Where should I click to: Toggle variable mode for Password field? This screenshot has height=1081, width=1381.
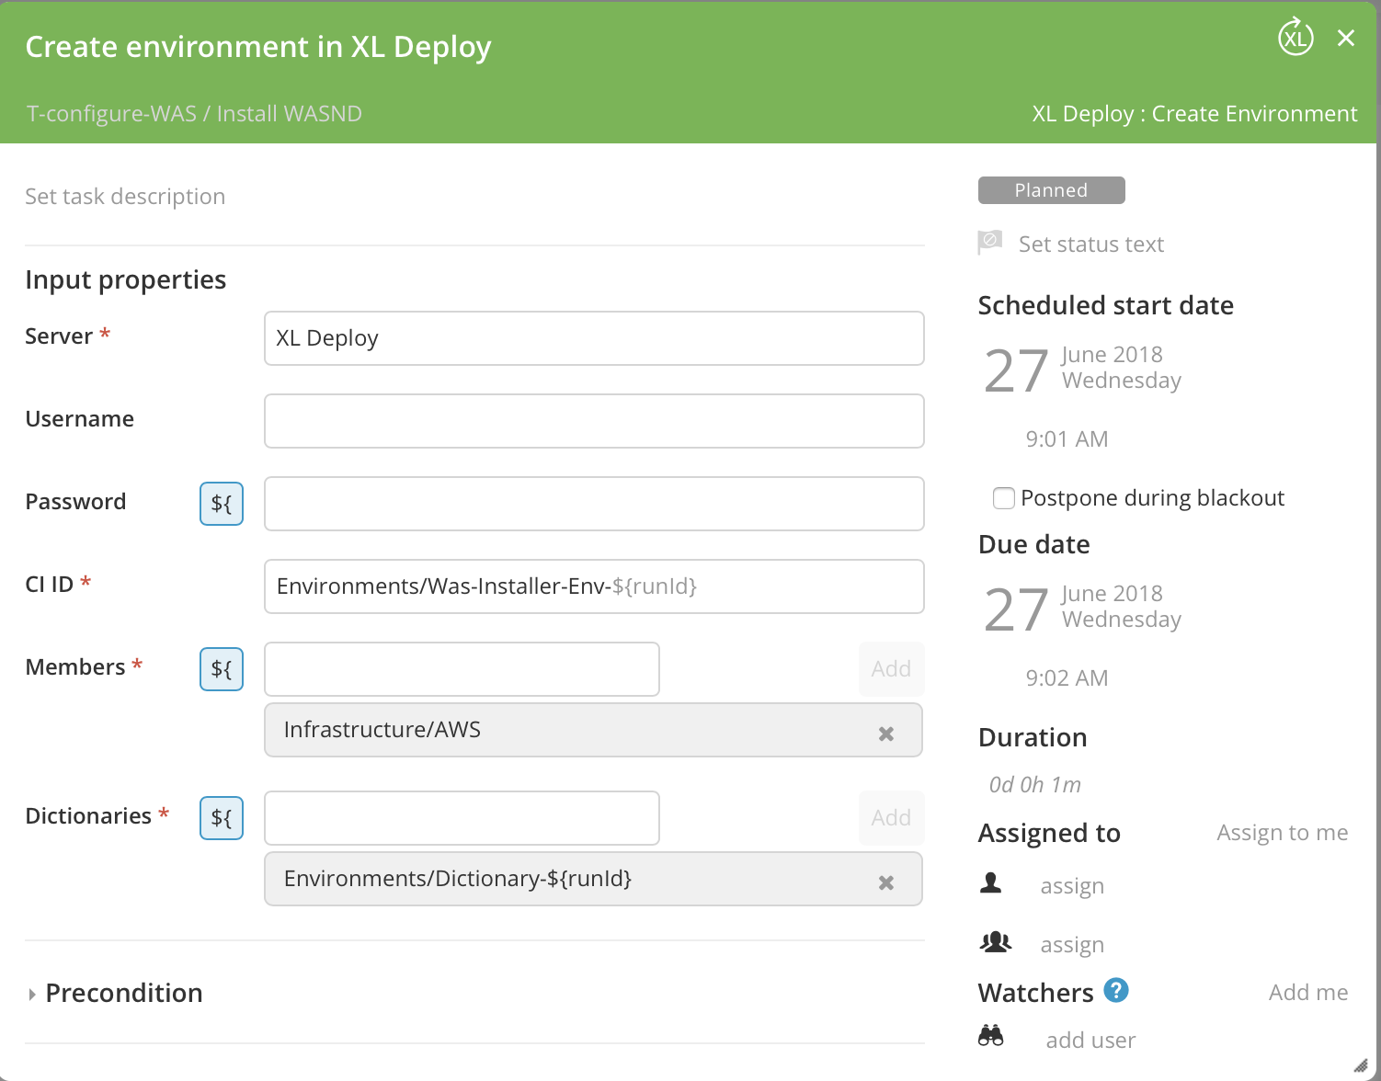tap(222, 504)
